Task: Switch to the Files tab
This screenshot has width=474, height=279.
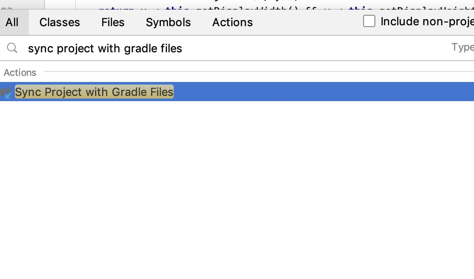Action: pos(113,22)
